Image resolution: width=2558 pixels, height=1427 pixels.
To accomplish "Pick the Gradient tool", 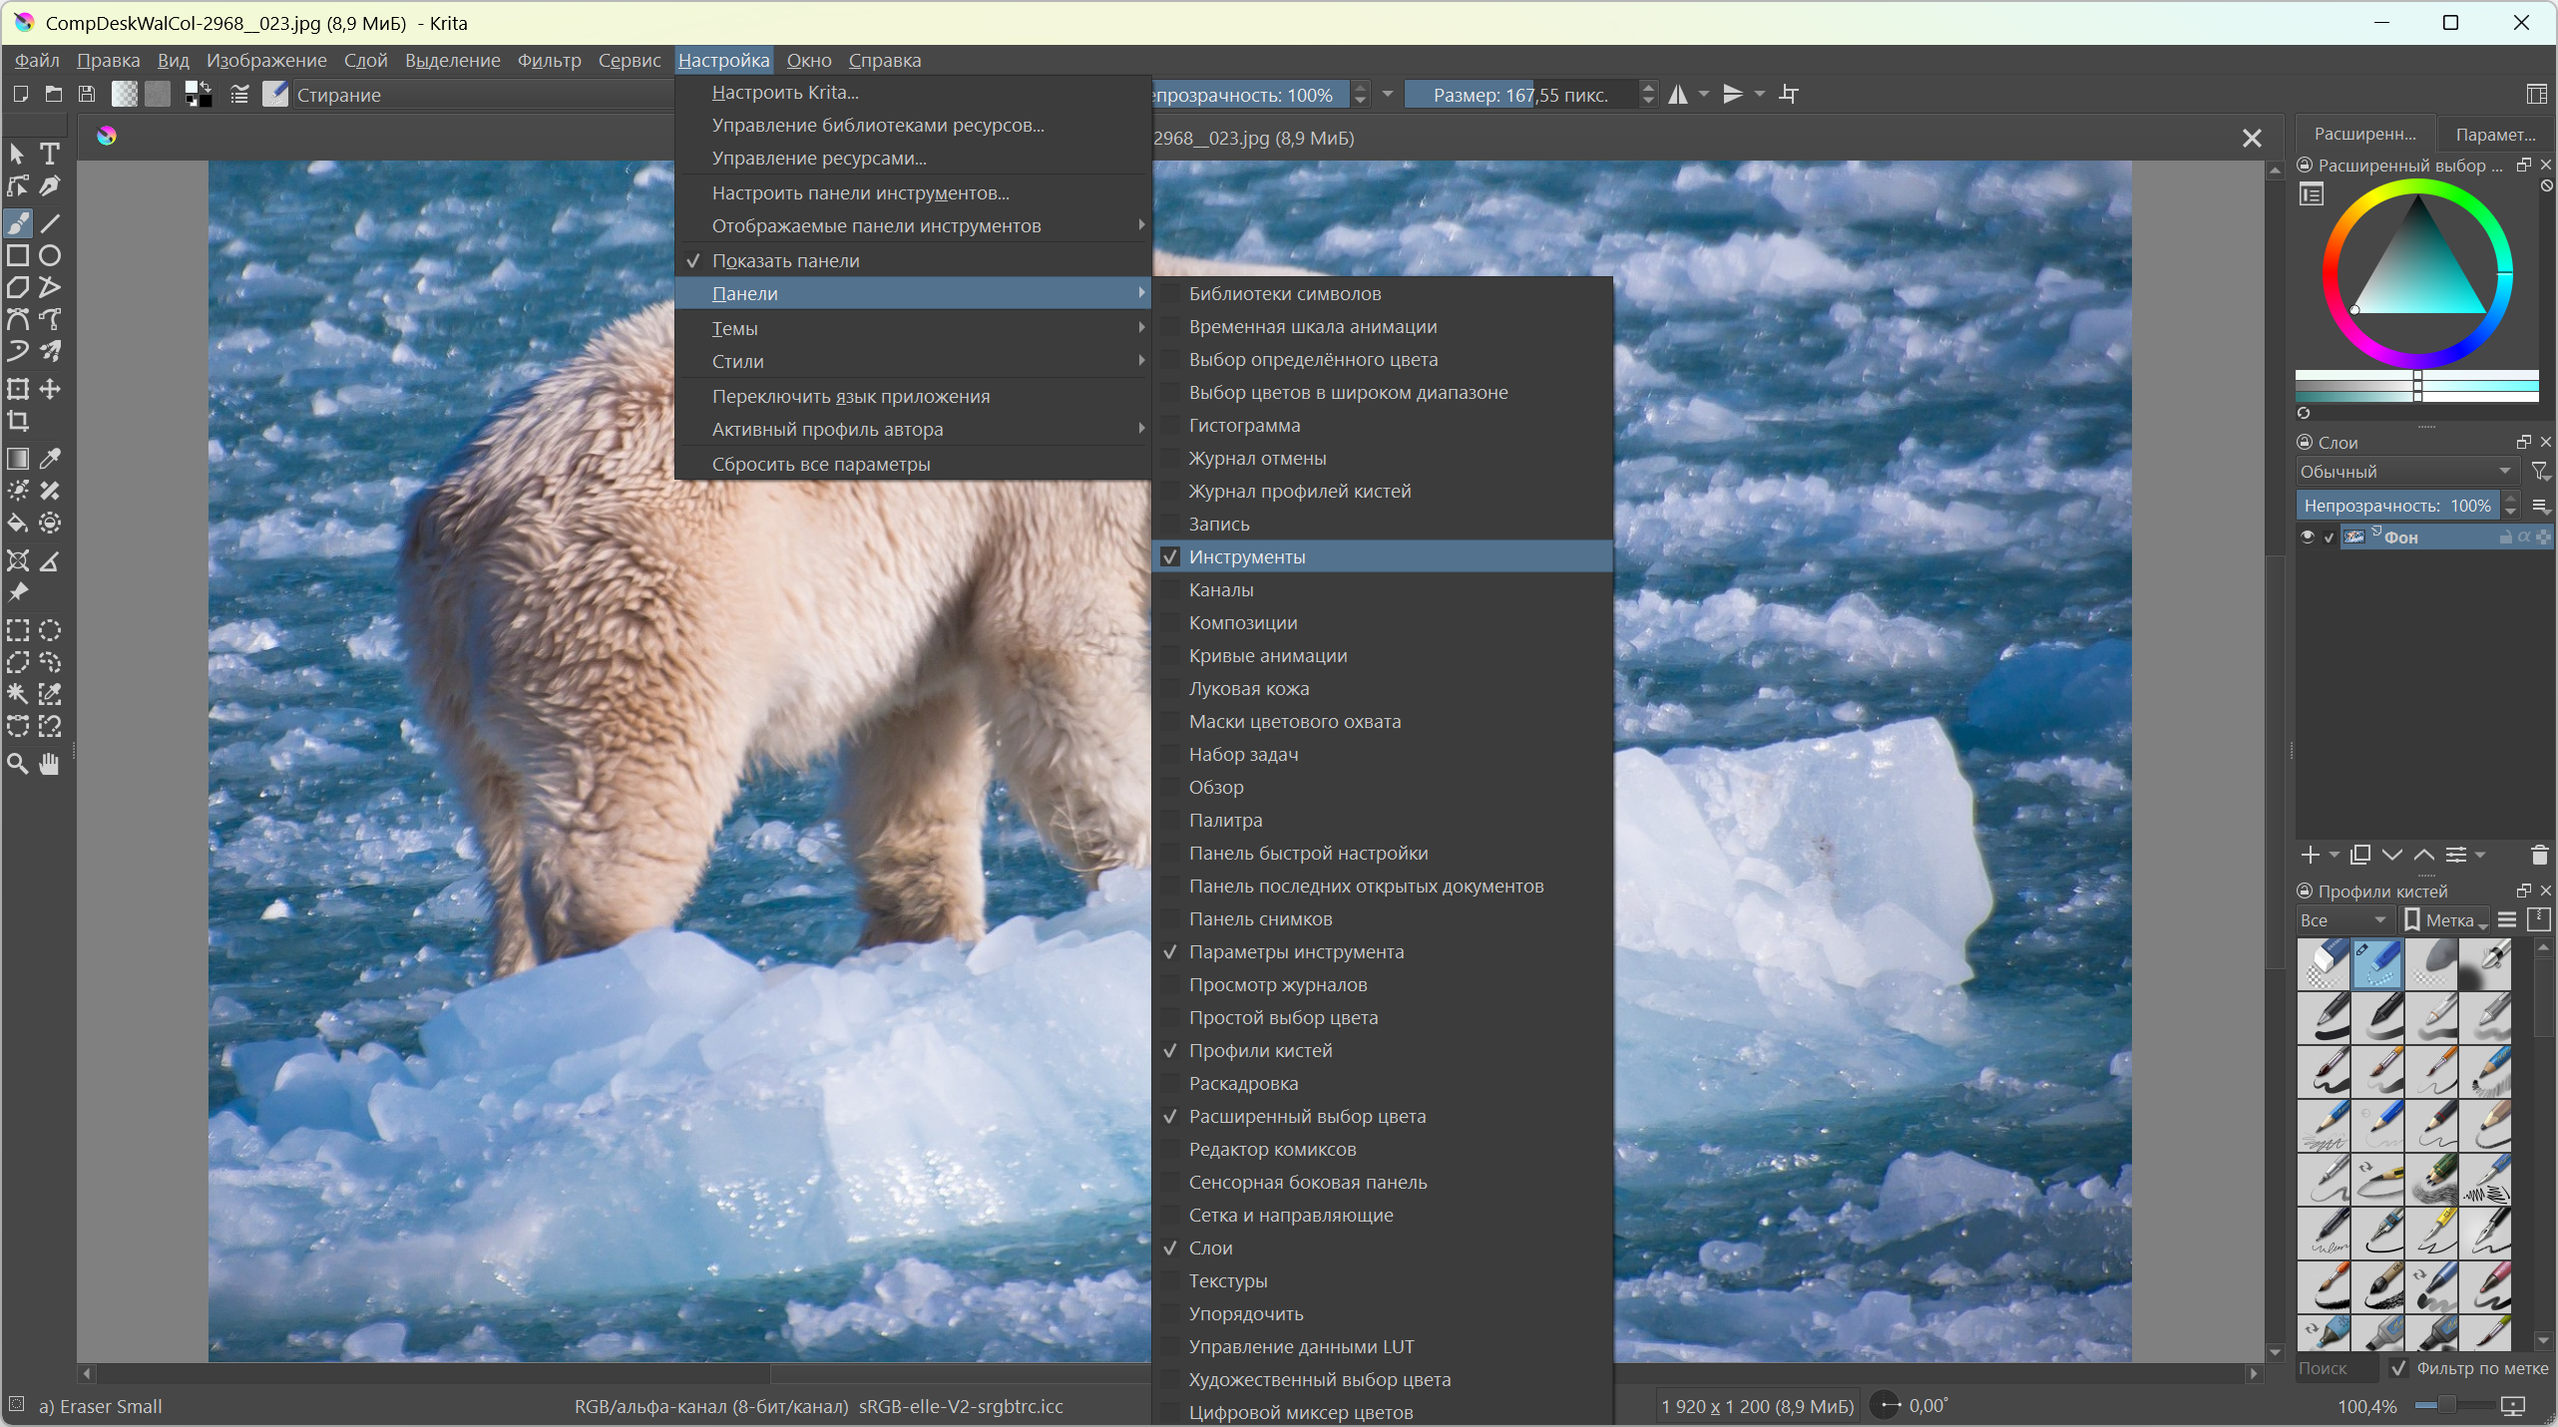I will [18, 459].
